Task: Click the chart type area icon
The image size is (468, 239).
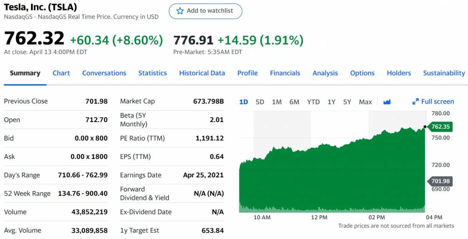Action: tap(387, 102)
